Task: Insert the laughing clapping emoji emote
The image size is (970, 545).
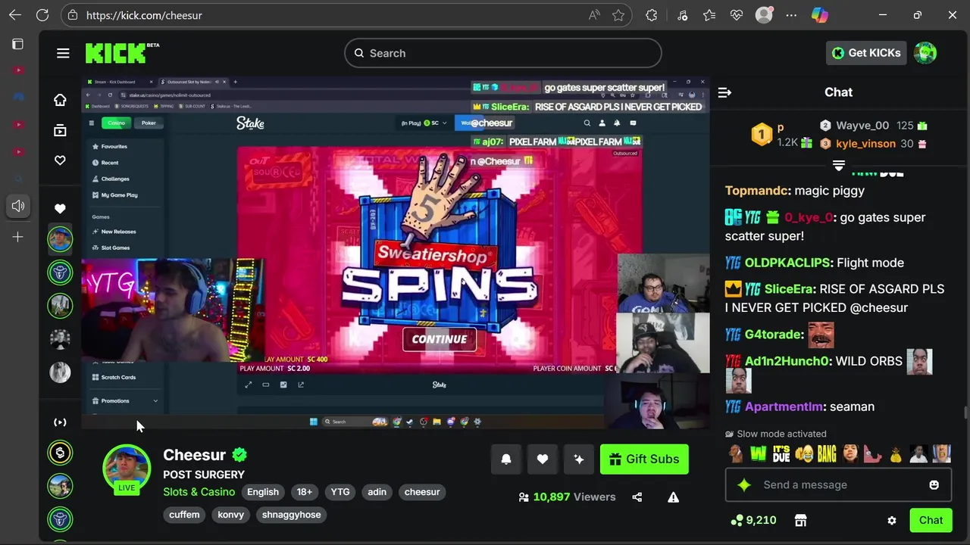Action: tap(804, 453)
